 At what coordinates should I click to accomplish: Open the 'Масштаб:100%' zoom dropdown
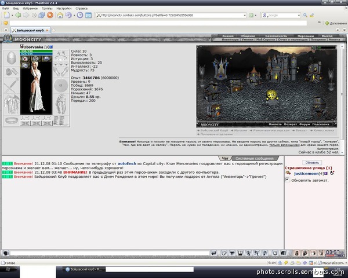click(x=332, y=263)
